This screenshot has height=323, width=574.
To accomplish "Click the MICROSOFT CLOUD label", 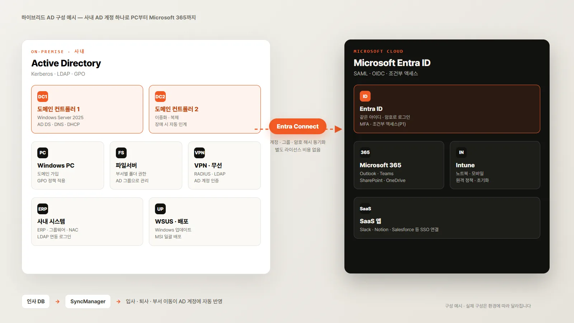I will (378, 51).
